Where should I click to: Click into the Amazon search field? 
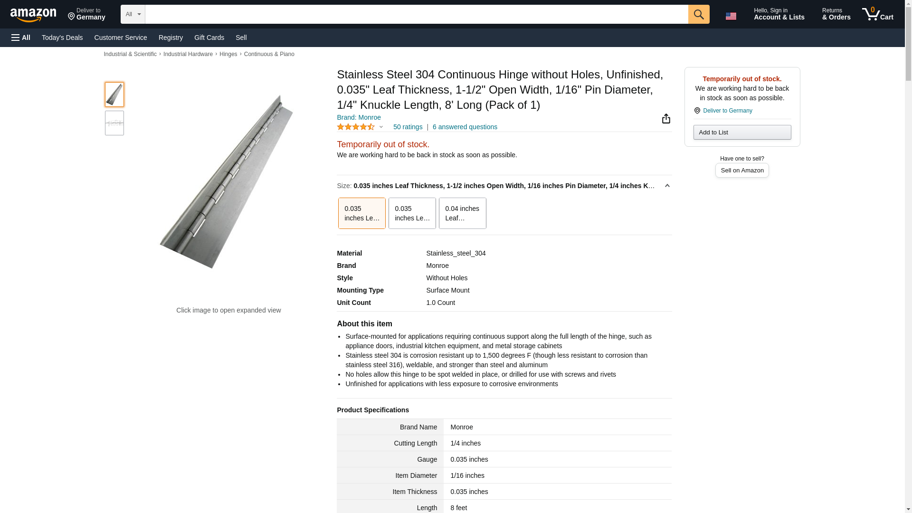(x=416, y=14)
